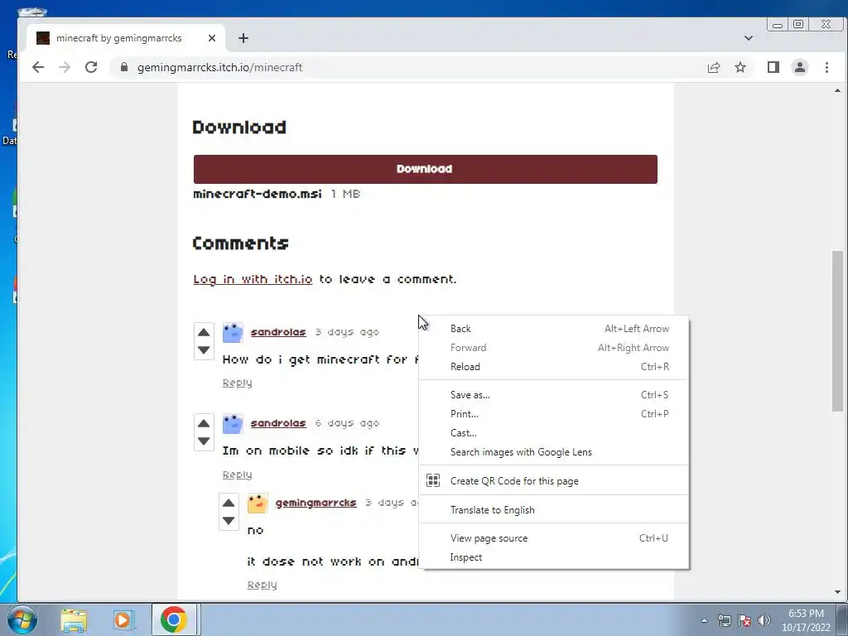Click the taskbar clock 6:53 PM
The width and height of the screenshot is (848, 636).
click(x=806, y=614)
